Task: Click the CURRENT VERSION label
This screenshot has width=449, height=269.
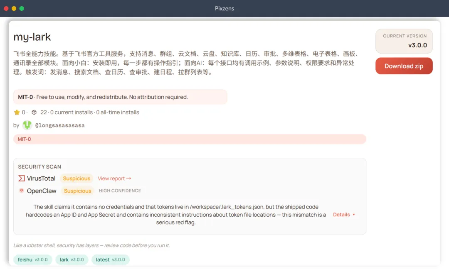Action: click(405, 36)
